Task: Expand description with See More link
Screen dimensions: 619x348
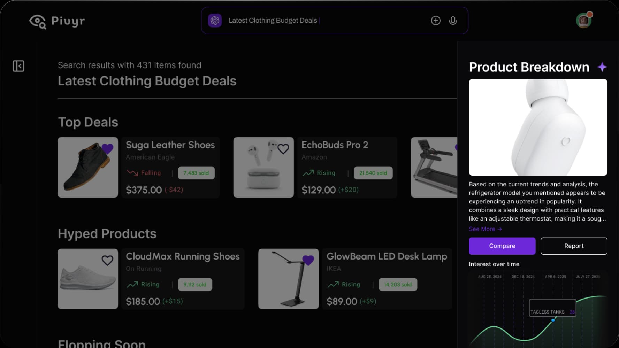Action: click(x=485, y=229)
